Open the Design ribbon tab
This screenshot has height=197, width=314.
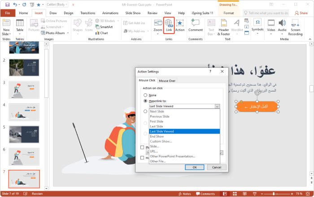tap(69, 13)
